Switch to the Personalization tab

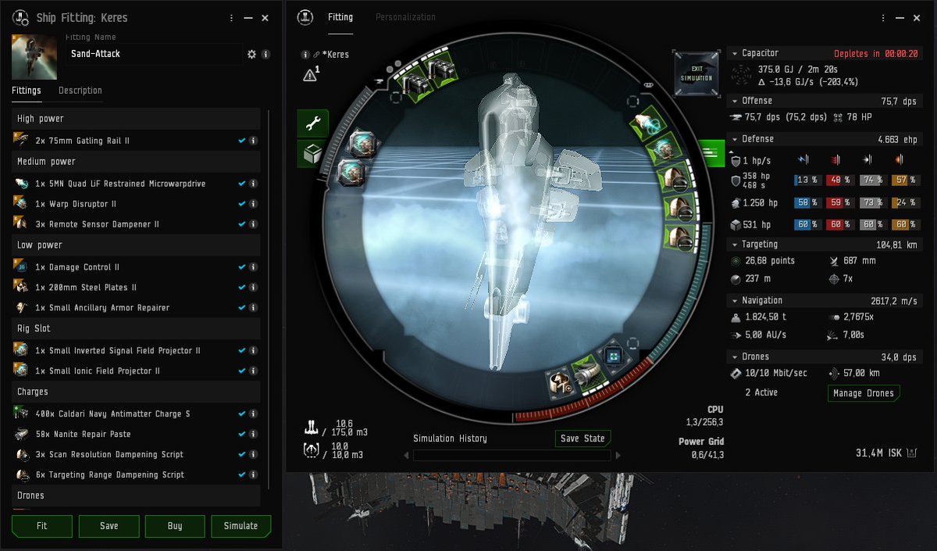click(405, 17)
